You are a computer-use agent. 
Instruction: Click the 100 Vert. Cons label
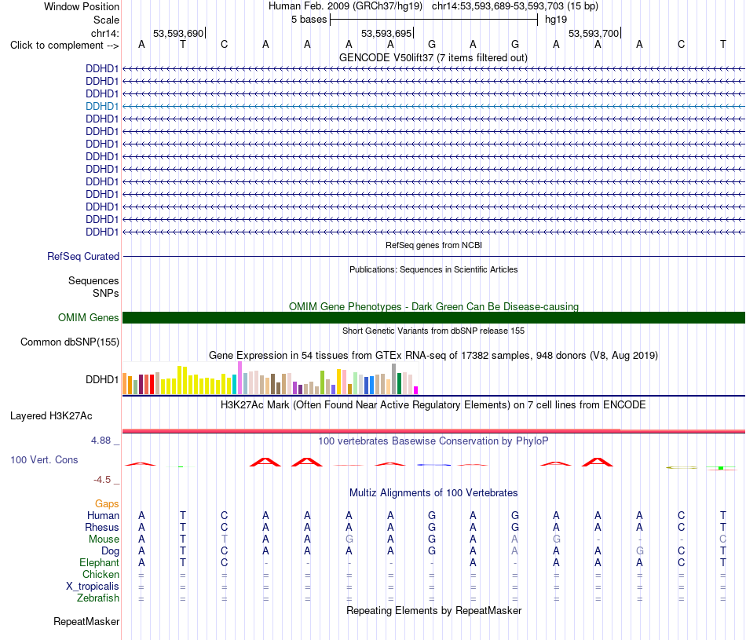[x=44, y=459]
